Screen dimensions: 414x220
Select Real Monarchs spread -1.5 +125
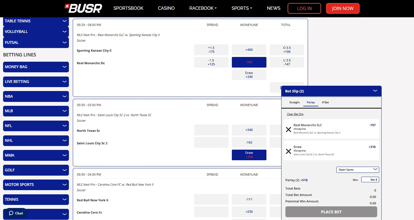click(211, 62)
